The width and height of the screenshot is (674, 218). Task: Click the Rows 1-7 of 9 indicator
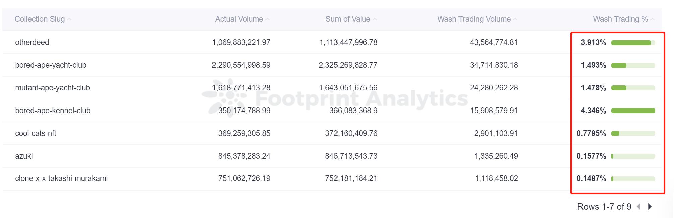coord(604,207)
